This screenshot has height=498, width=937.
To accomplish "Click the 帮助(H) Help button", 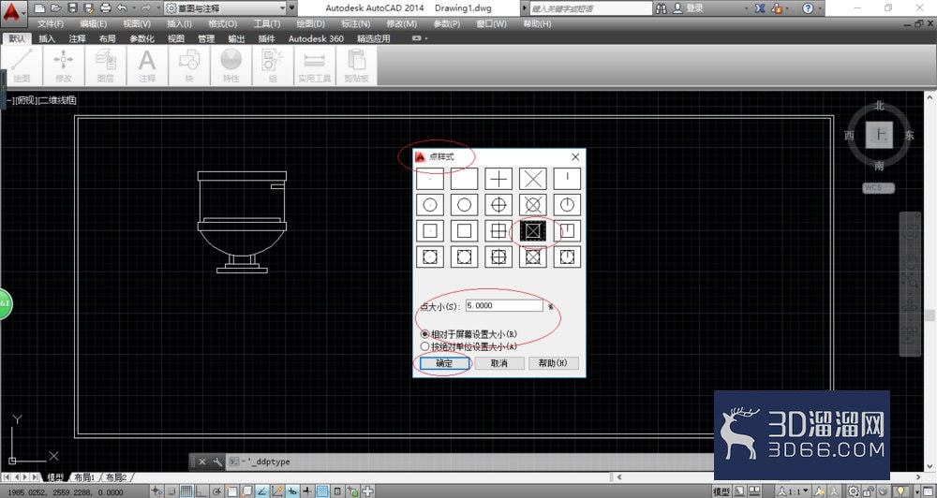I will click(554, 363).
